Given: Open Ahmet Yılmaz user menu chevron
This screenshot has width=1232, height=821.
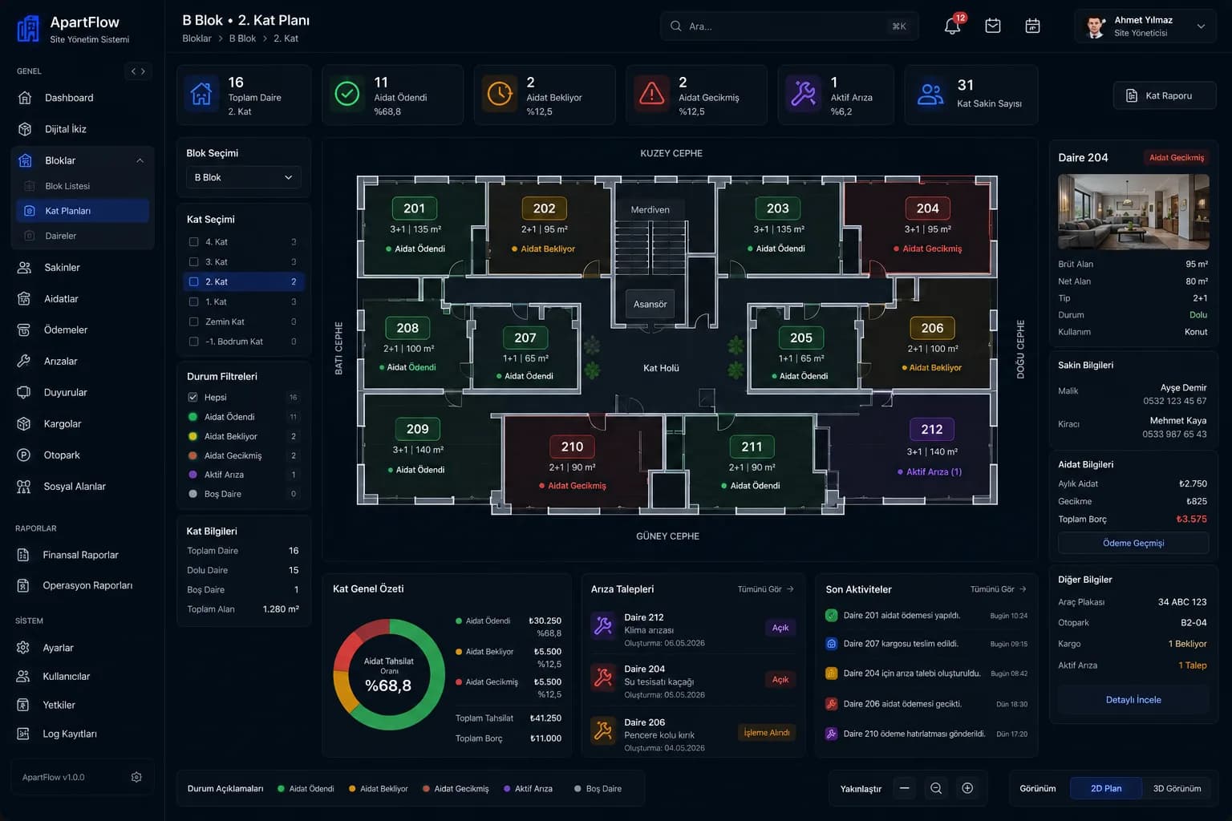Looking at the screenshot, I should point(1201,26).
